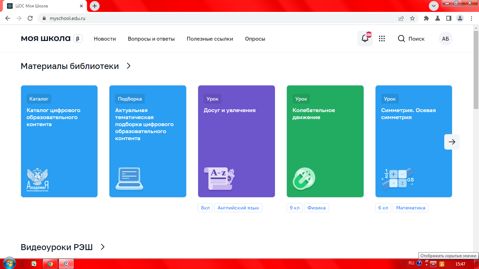The height and width of the screenshot is (269, 479).
Task: Click the Английский язык subject tag
Action: (x=238, y=208)
